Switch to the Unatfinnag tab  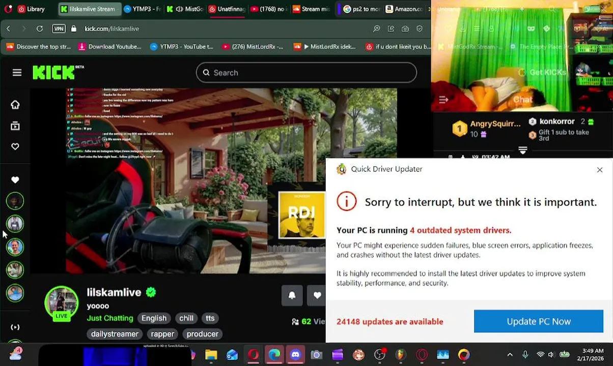tap(227, 9)
